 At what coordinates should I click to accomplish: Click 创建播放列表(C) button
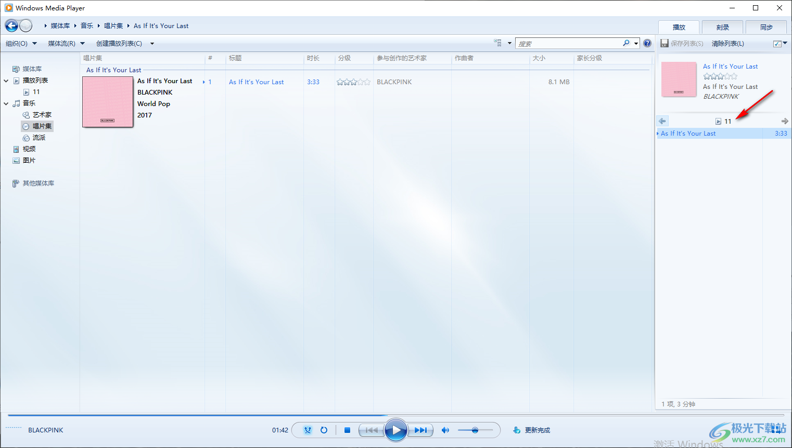coord(119,44)
